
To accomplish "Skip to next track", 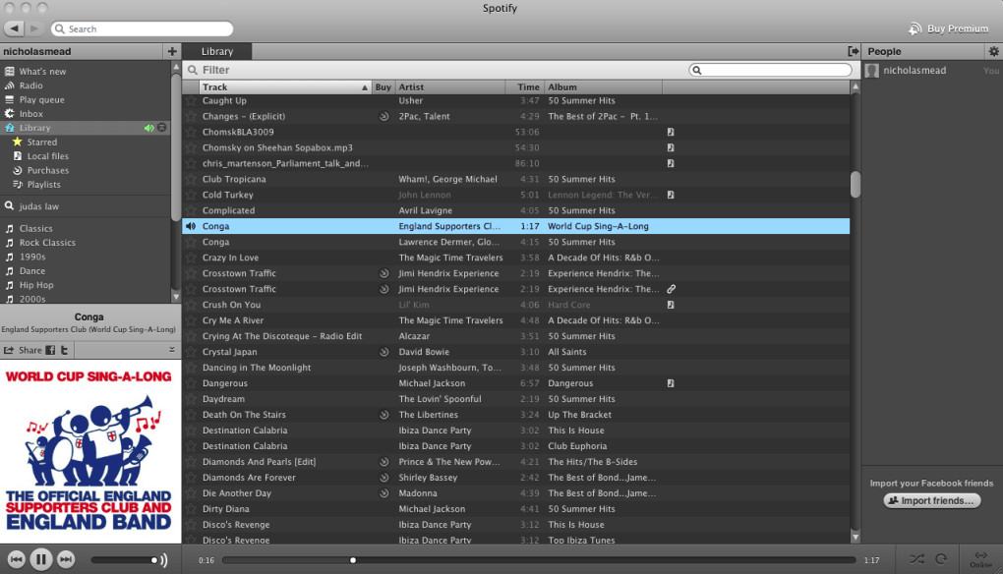I will click(66, 559).
